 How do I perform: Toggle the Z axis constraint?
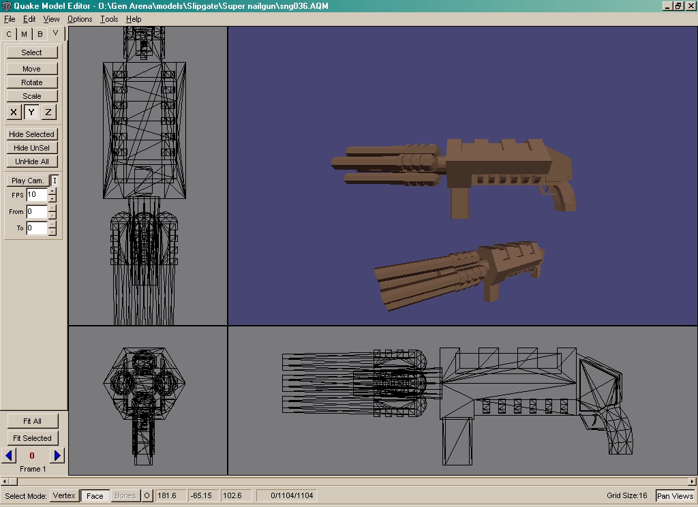point(48,112)
